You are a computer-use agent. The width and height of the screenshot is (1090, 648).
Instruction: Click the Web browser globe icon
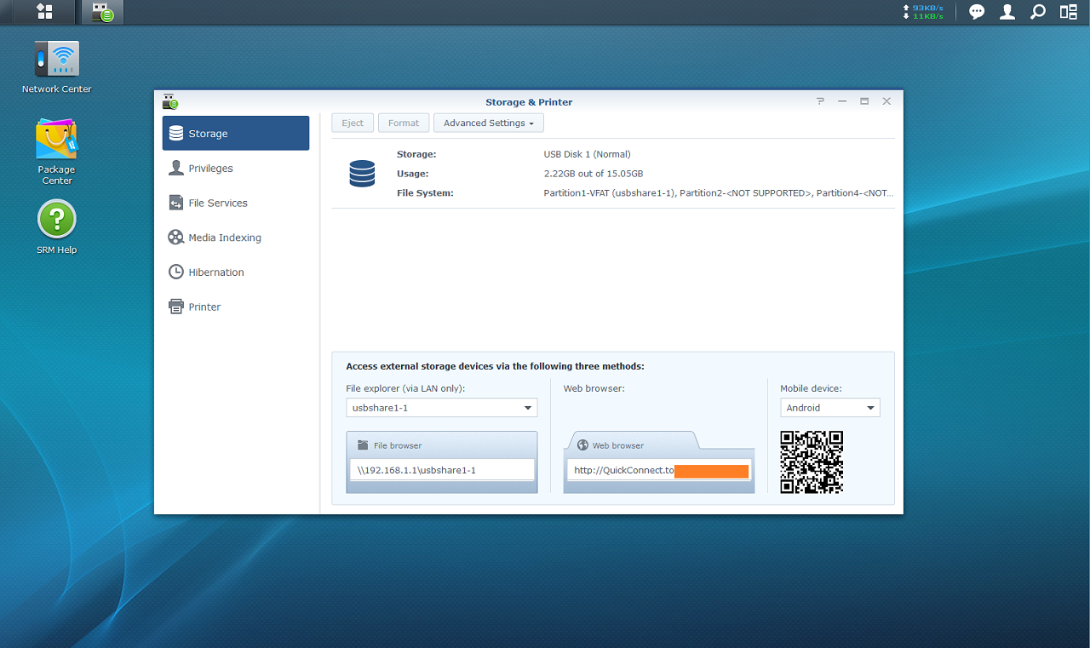point(582,445)
